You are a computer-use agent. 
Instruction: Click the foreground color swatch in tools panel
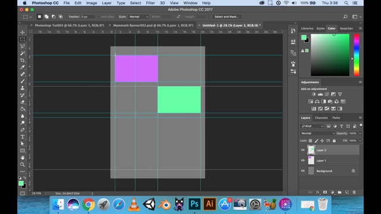tap(21, 183)
